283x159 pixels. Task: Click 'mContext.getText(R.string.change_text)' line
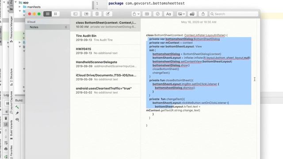(x=173, y=110)
